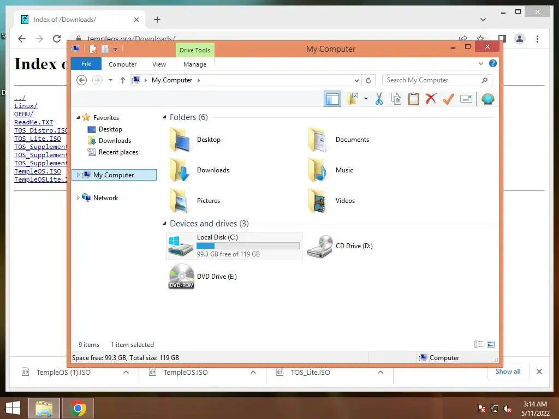Open the address bar history dropdown
This screenshot has width=559, height=419.
click(x=356, y=80)
